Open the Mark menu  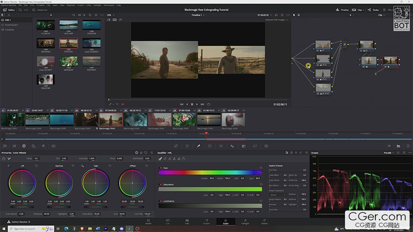coord(55,5)
